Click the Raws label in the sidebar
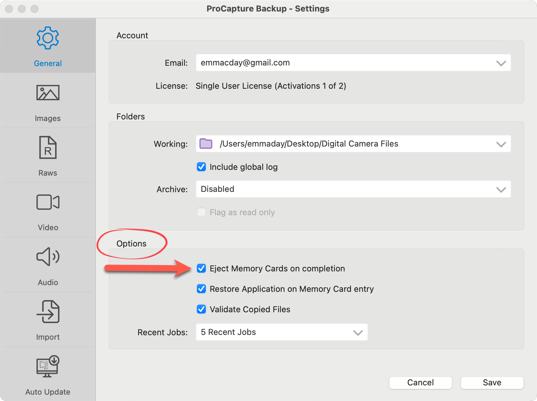Image resolution: width=537 pixels, height=401 pixels. coord(48,173)
